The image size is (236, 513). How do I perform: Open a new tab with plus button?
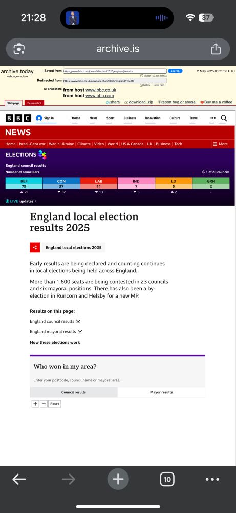pyautogui.click(x=118, y=479)
